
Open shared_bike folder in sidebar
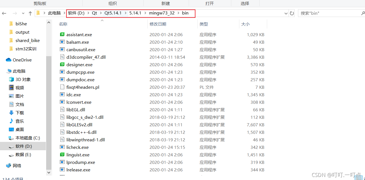pos(28,40)
